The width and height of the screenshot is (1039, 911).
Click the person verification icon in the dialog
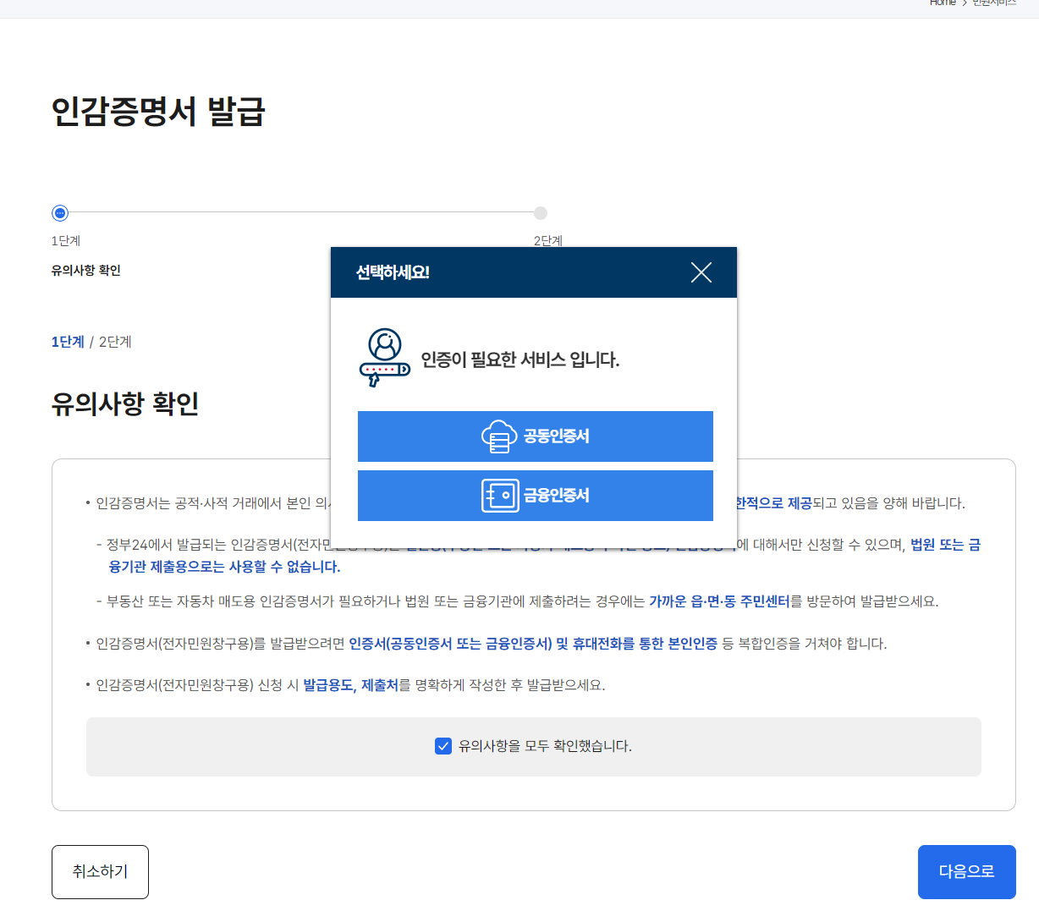(385, 345)
